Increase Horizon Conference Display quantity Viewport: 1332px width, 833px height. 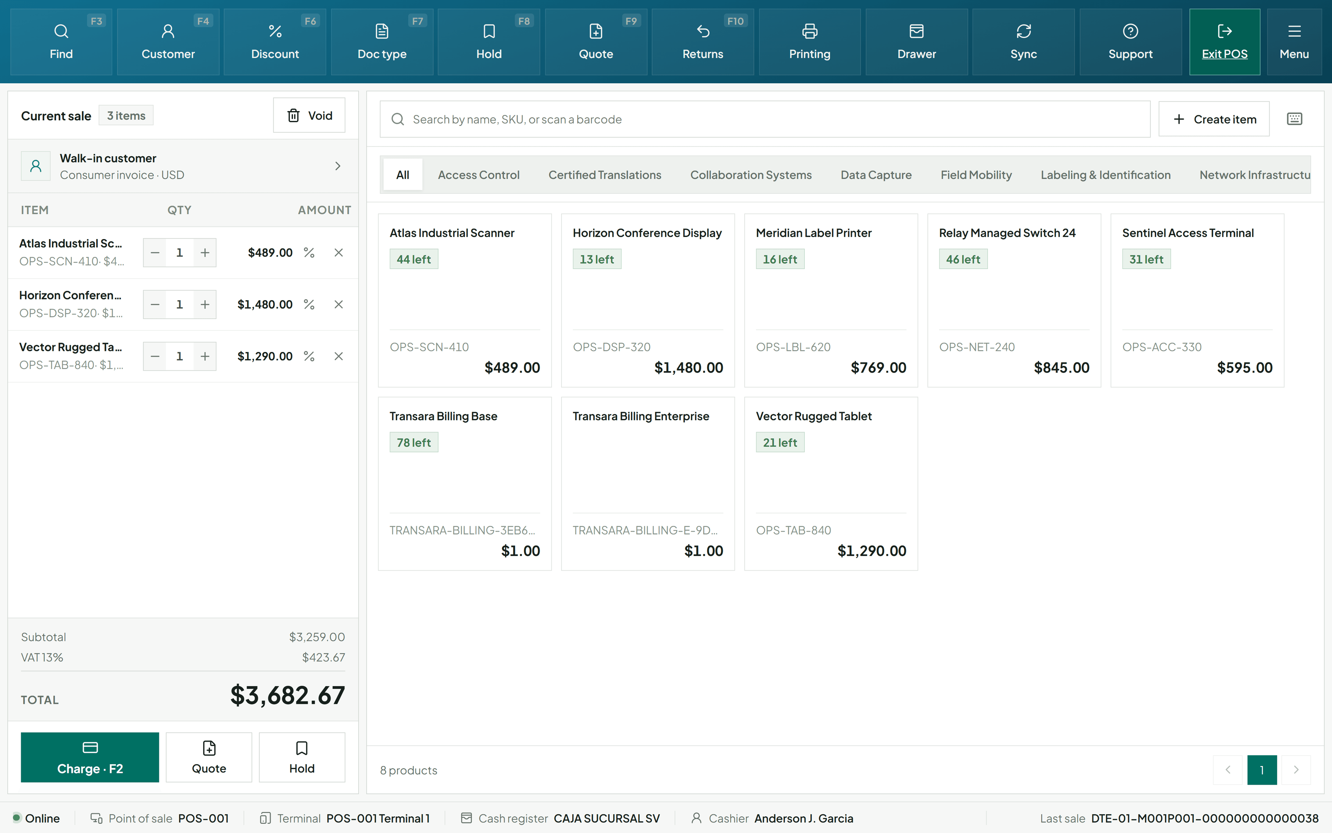[205, 304]
